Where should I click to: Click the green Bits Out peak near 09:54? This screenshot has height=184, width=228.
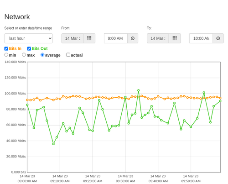(204, 93)
